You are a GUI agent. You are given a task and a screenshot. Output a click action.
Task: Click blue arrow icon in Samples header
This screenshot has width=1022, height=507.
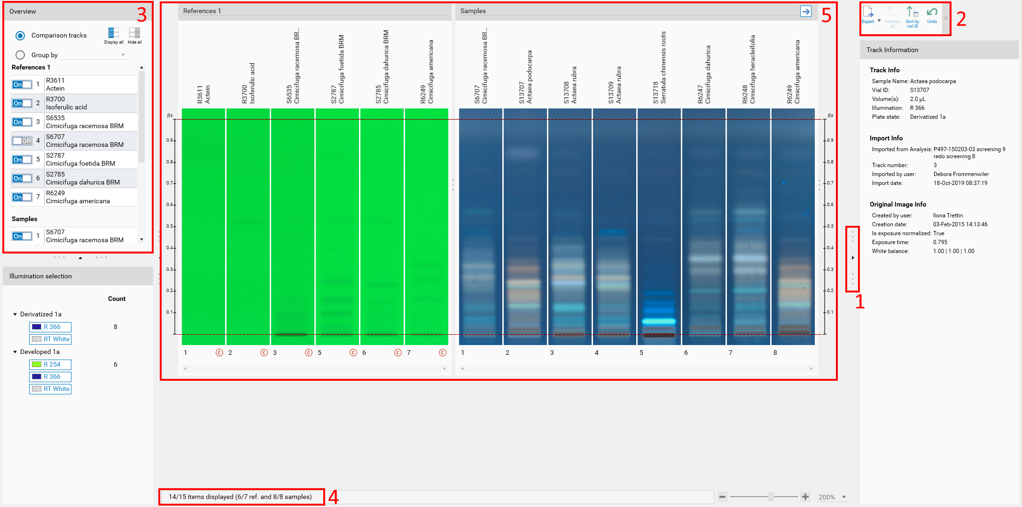point(805,11)
